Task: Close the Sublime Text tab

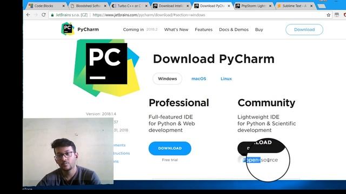Action: point(311,6)
